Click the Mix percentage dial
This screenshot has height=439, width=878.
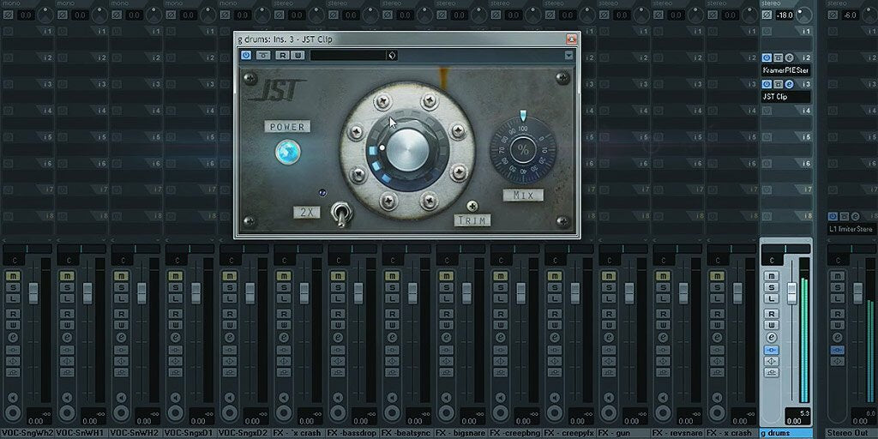coord(522,151)
